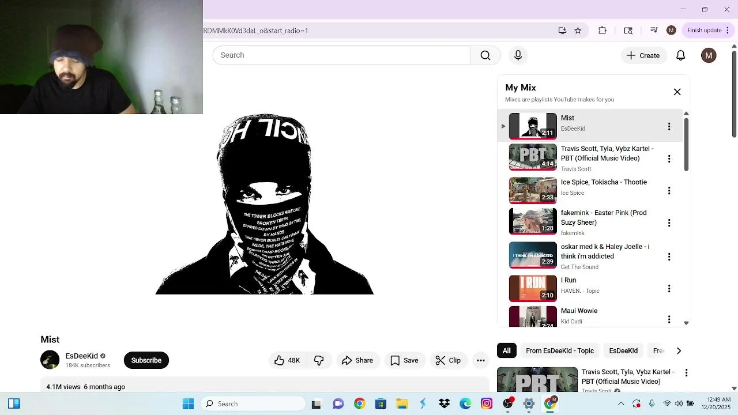This screenshot has height=415, width=738.
Task: Bookmark this page with star icon
Action: pos(578,31)
